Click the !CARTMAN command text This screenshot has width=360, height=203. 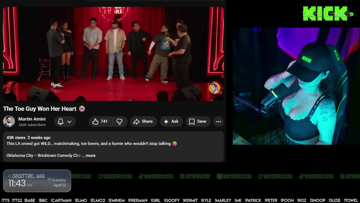[61, 200]
